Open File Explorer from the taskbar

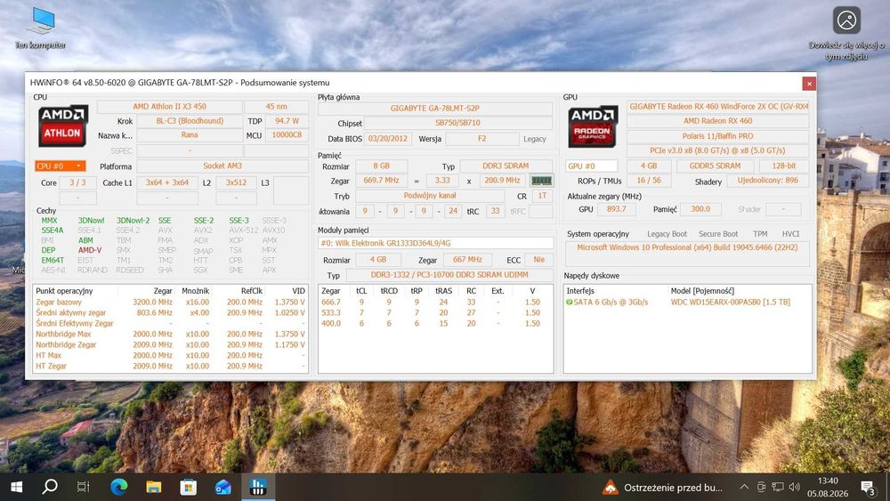coord(153,487)
